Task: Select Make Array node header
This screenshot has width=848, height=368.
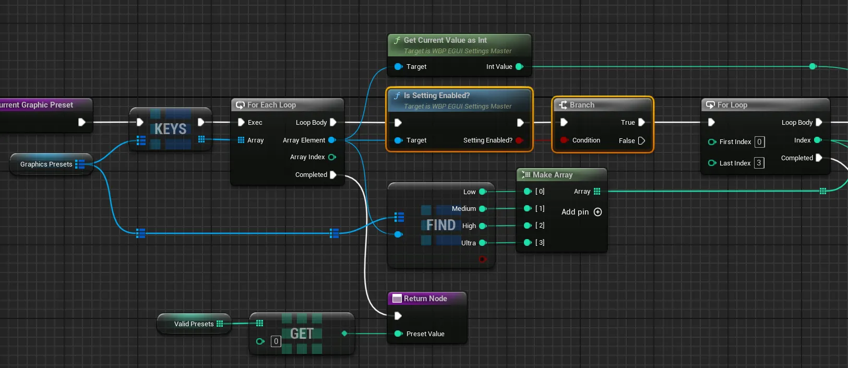Action: (562, 175)
